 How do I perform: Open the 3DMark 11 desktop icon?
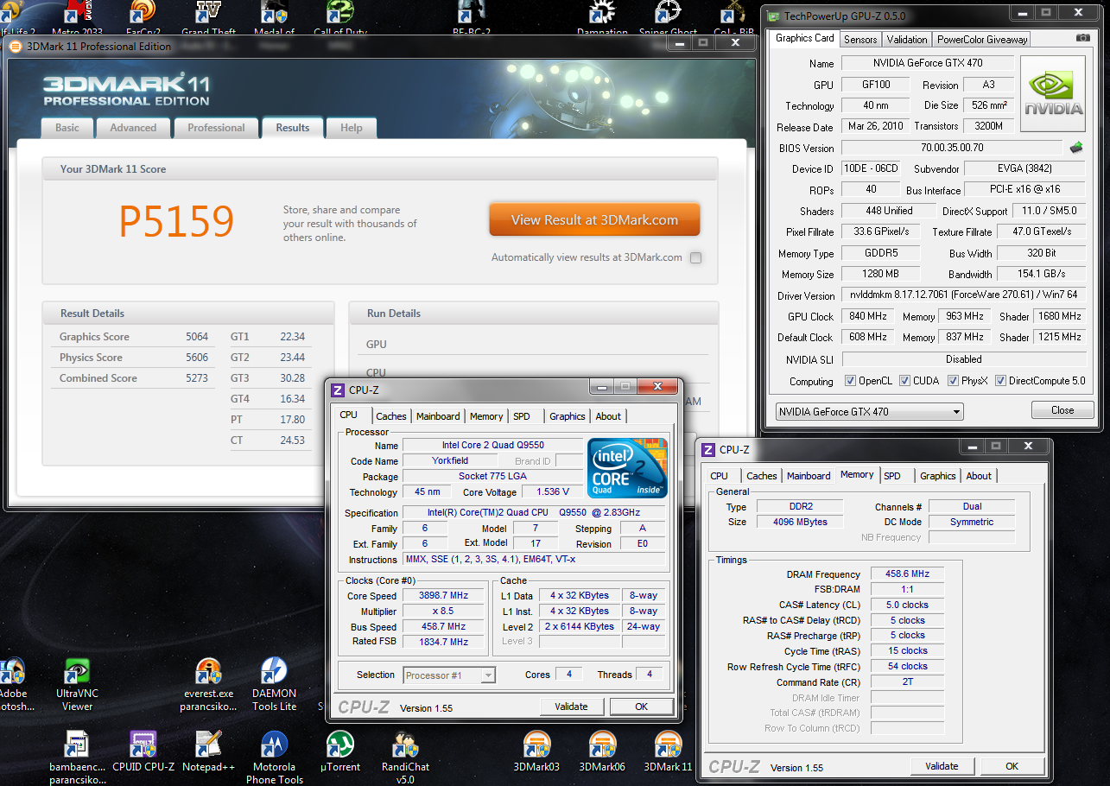point(668,745)
